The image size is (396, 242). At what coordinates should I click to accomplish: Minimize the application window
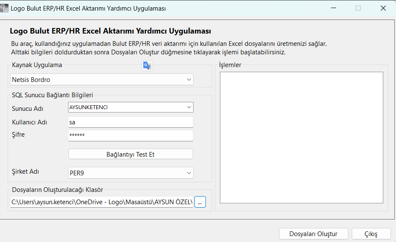coord(333,8)
